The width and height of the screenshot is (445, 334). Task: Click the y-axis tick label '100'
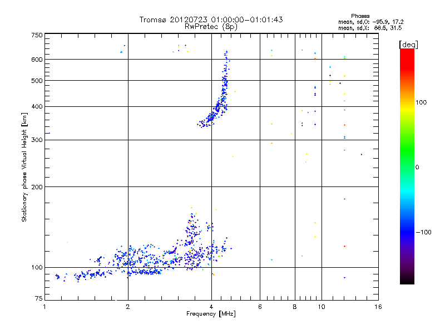click(x=37, y=268)
